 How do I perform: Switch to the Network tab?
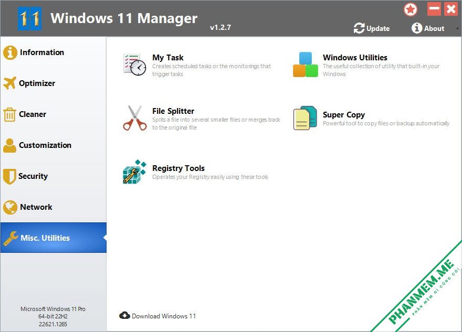54,207
